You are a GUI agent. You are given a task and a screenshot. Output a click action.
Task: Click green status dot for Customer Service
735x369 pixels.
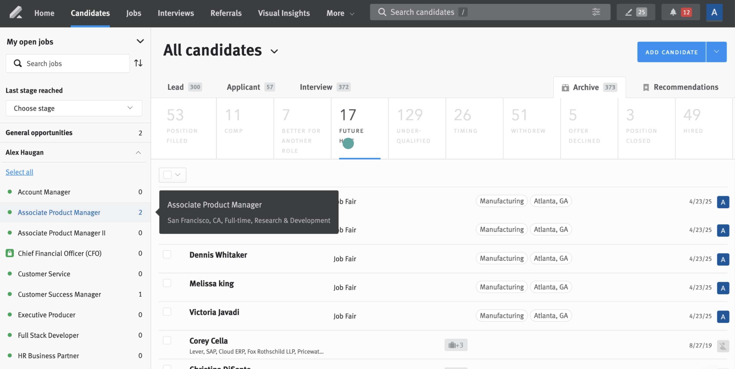coord(10,273)
